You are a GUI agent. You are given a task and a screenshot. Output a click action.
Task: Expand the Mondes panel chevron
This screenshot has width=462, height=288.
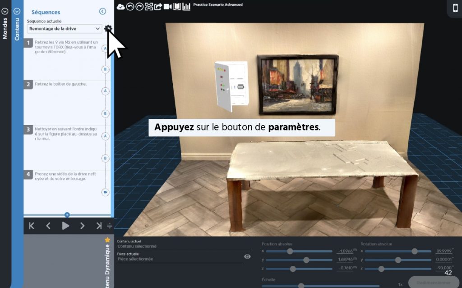(x=5, y=11)
